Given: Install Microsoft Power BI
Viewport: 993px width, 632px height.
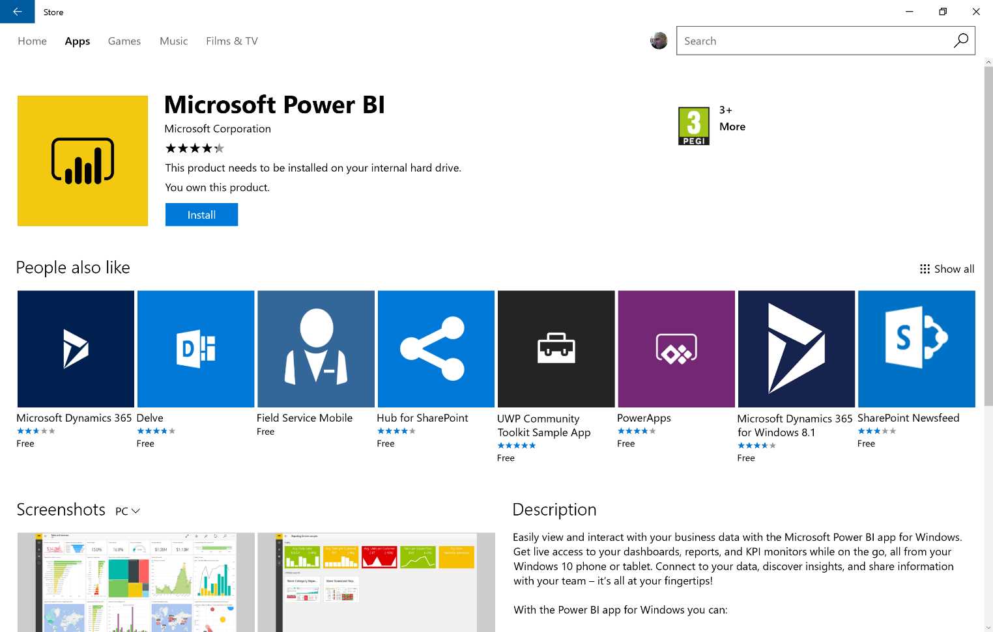Looking at the screenshot, I should [201, 214].
